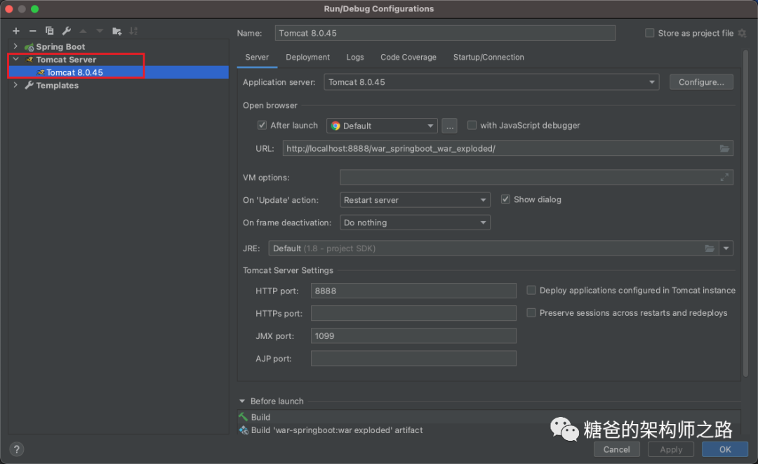This screenshot has height=464, width=758.
Task: Collapse the Tomcat Server tree node
Action: (x=15, y=59)
